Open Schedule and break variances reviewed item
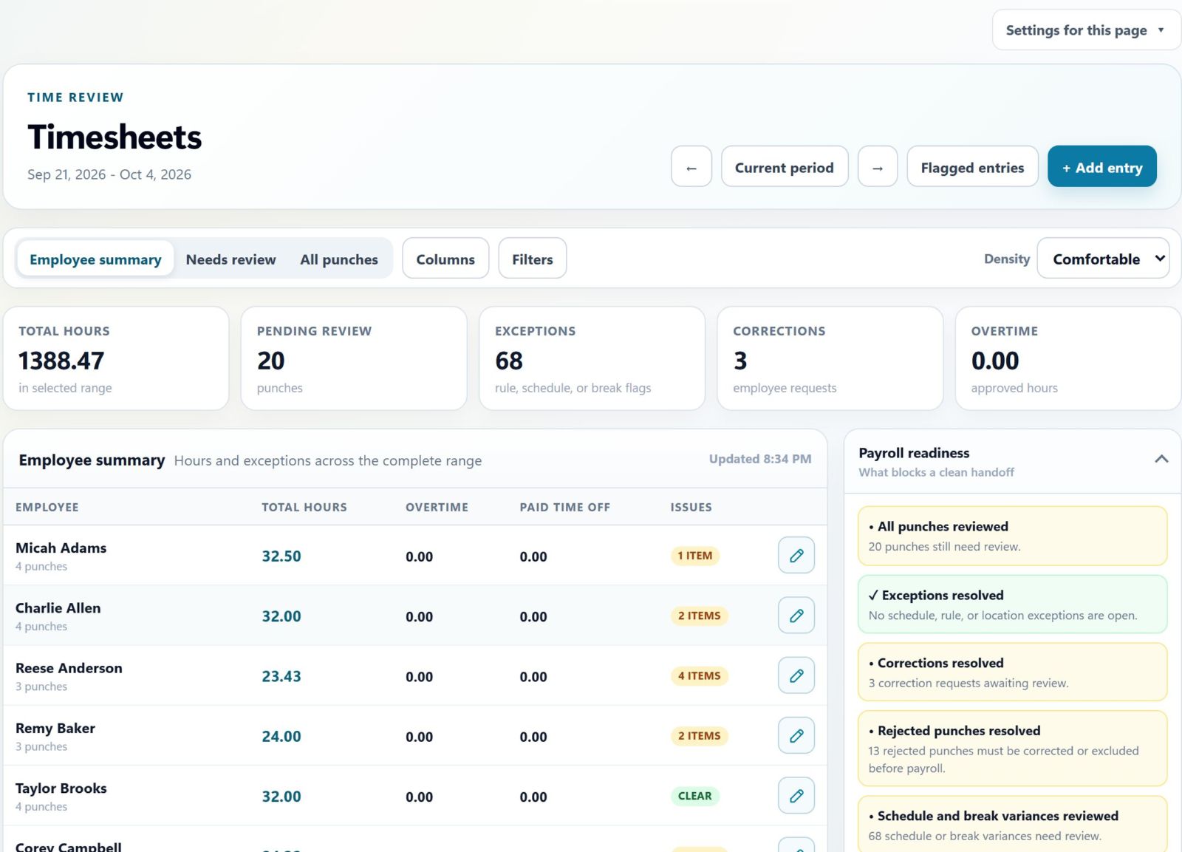This screenshot has height=852, width=1182. (1013, 825)
